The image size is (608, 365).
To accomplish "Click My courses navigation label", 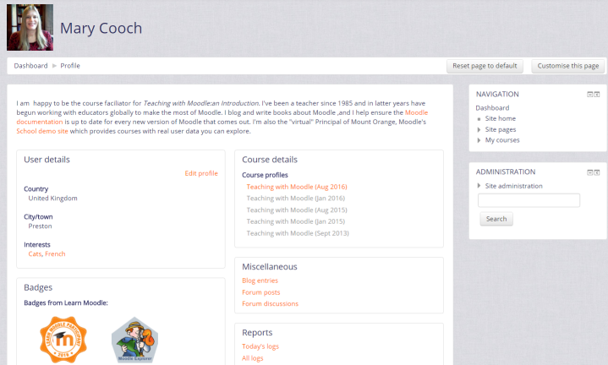I will [x=502, y=140].
